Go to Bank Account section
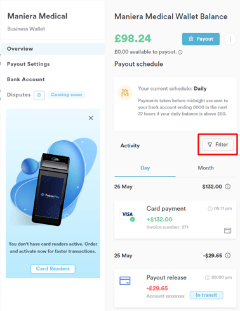The image size is (240, 311). tap(26, 79)
